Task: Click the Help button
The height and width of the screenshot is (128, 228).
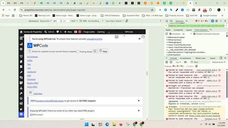Action: [103, 51]
